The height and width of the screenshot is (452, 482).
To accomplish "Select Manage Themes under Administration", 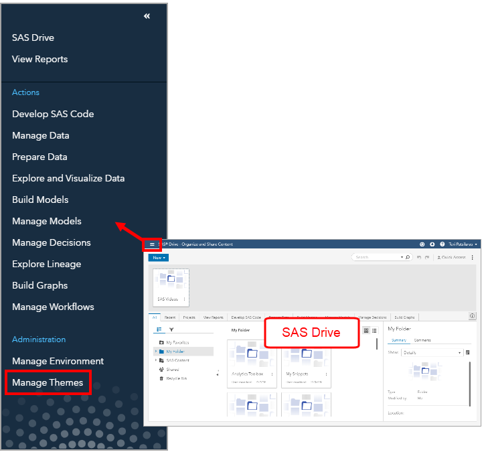I will tap(48, 382).
